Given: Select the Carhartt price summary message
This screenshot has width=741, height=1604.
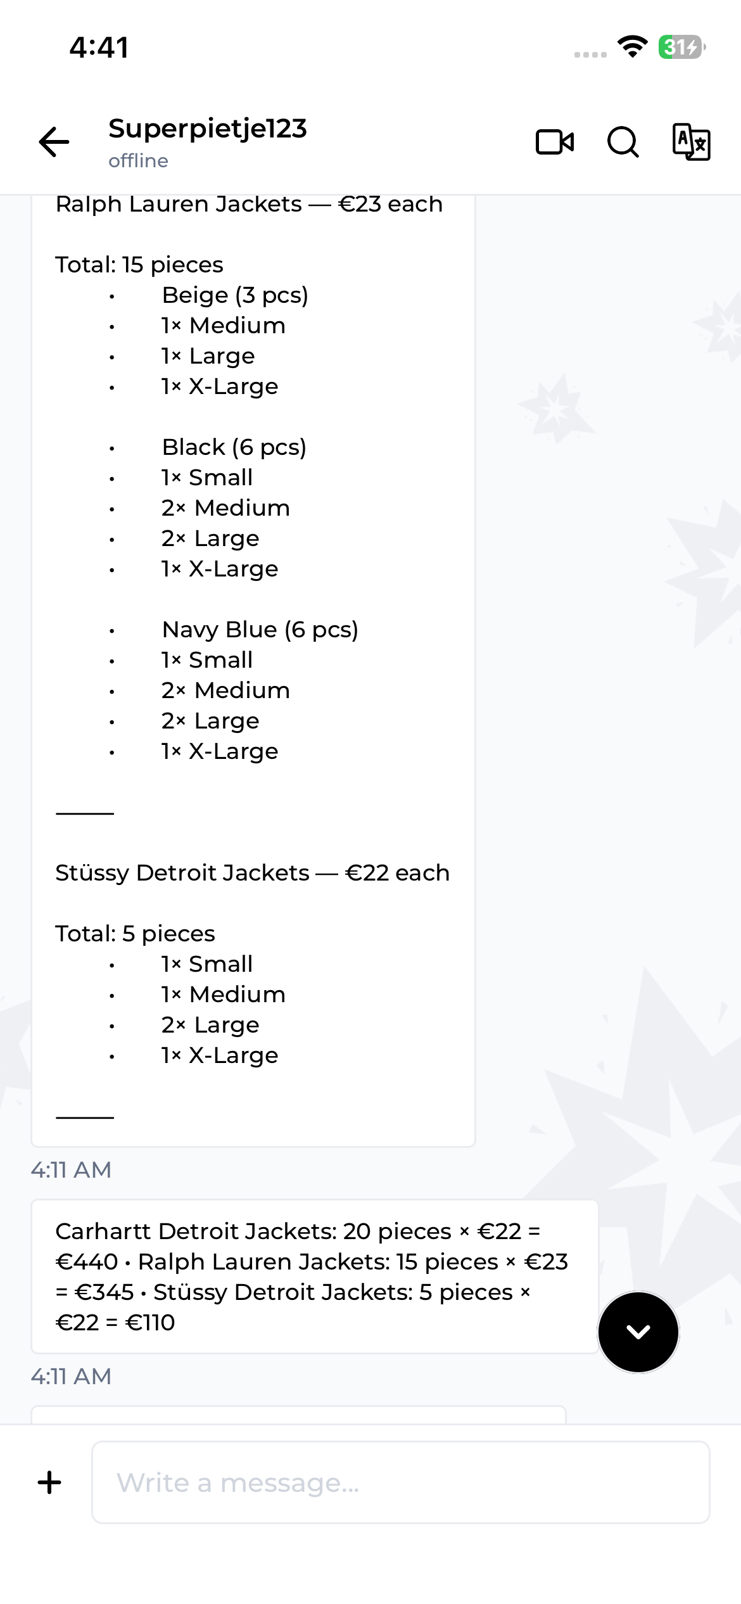Looking at the screenshot, I should click(315, 1276).
